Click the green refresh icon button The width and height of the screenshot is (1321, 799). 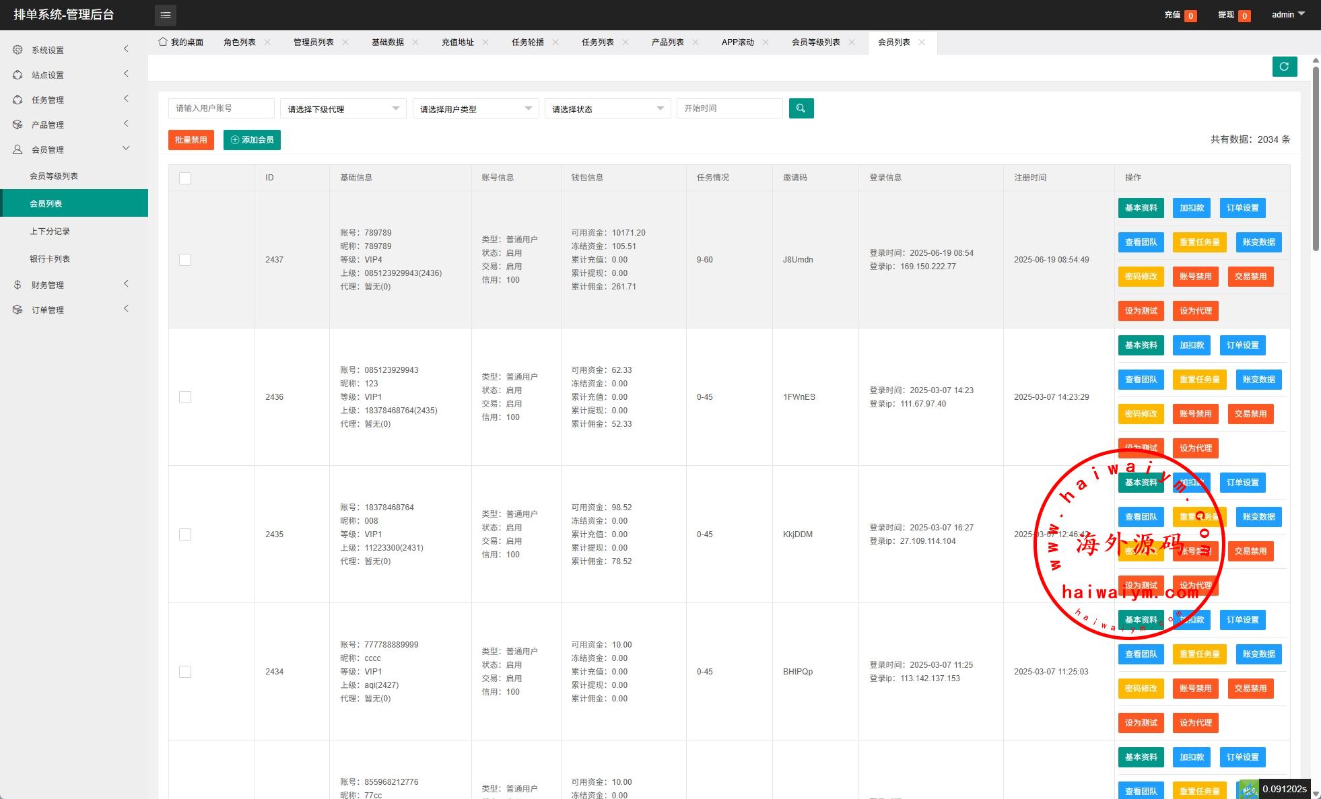pos(1284,67)
